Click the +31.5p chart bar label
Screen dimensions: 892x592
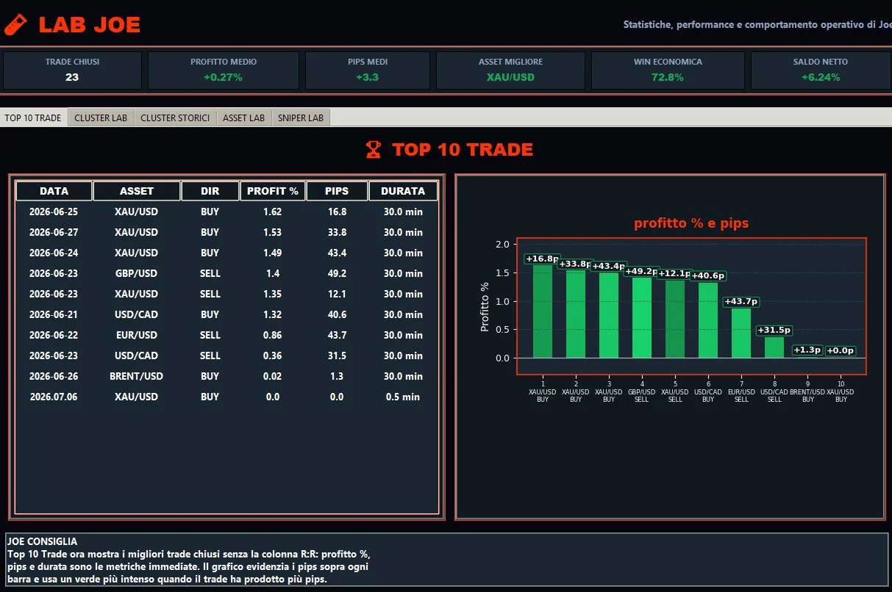[x=774, y=330]
